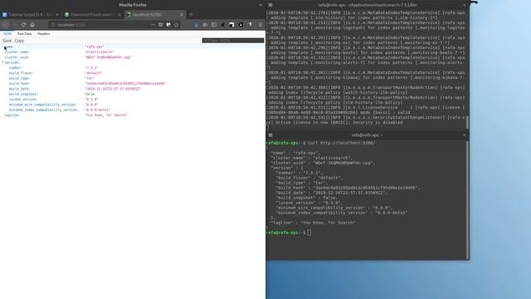Select the number "7.5.1" value
Screen dimensions: 531x299
click(x=92, y=68)
